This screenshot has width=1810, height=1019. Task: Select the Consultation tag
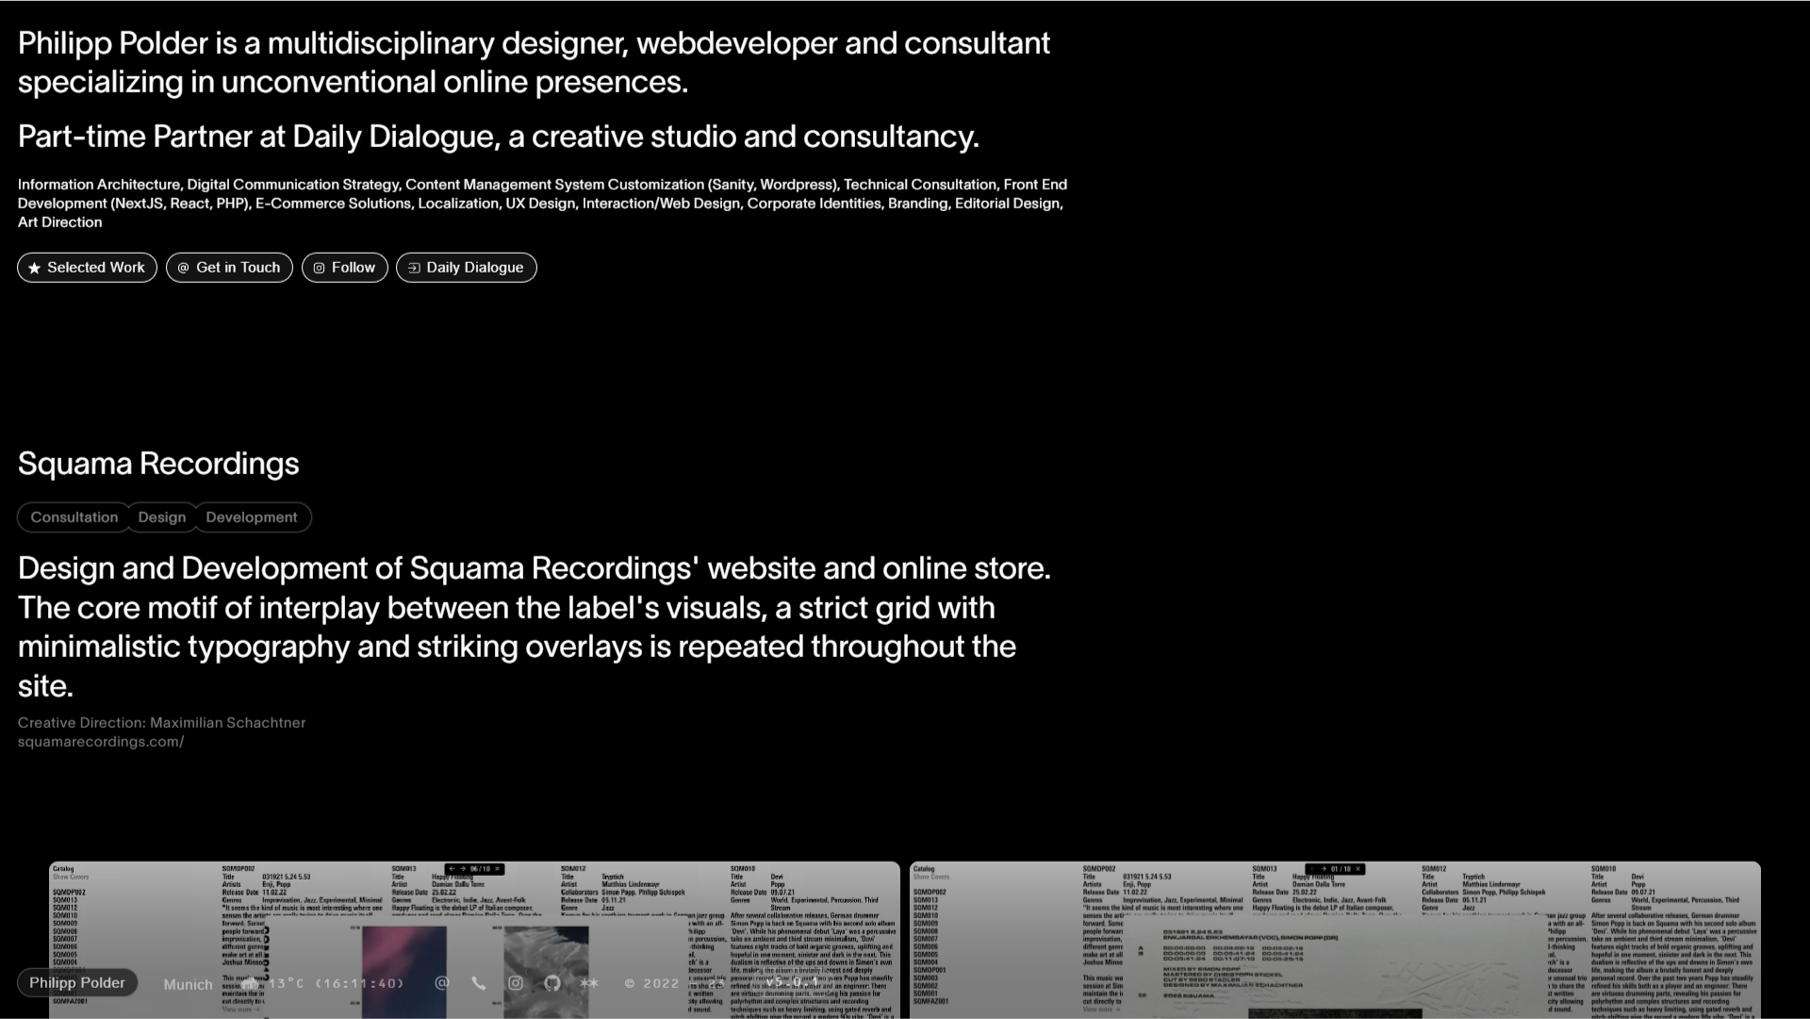point(74,518)
